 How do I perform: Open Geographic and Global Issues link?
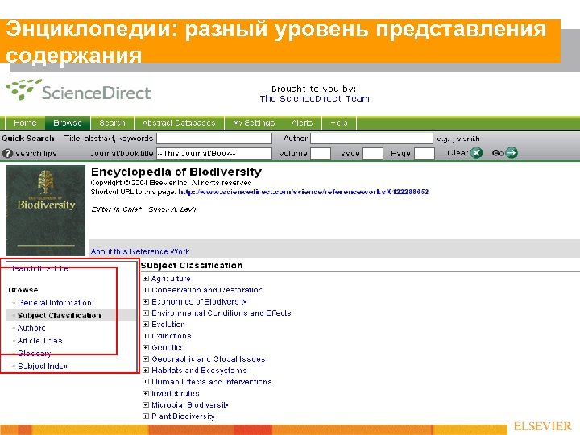(x=209, y=358)
